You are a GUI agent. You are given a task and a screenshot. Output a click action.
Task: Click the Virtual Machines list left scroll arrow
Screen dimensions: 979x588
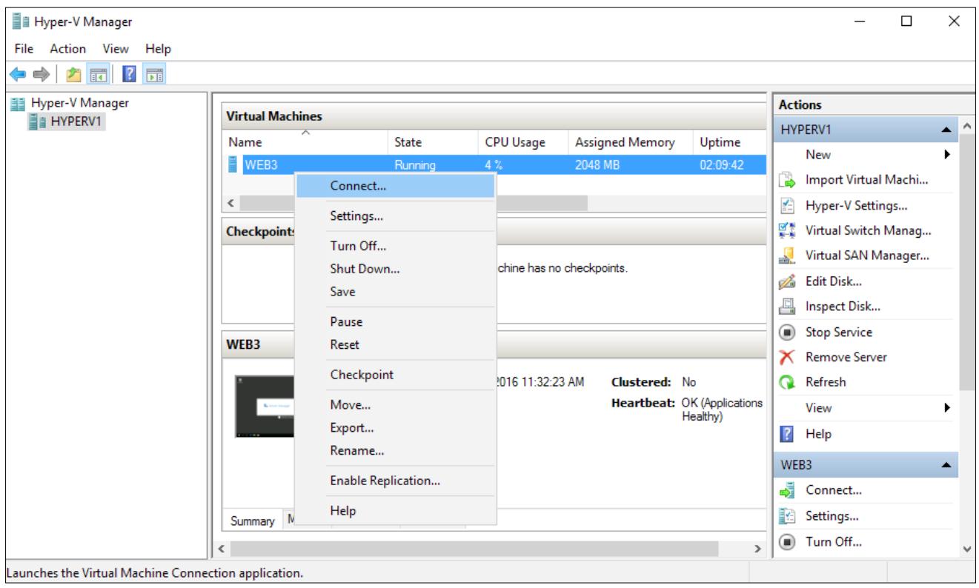pyautogui.click(x=230, y=202)
